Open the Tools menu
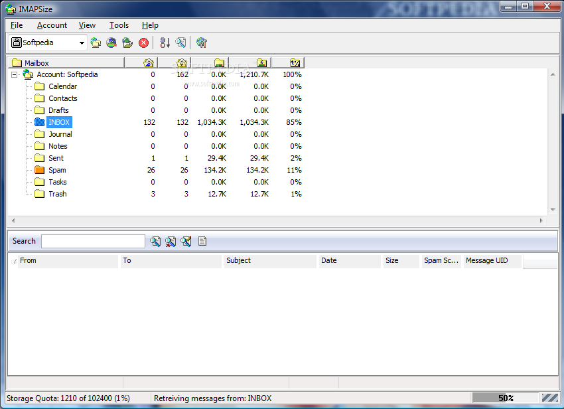Screen dimensions: 564x409 pyautogui.click(x=119, y=25)
